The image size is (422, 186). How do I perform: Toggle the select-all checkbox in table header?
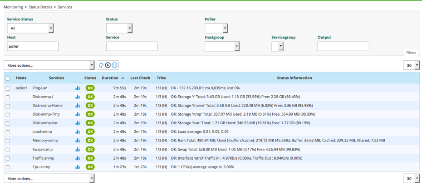[x=8, y=78]
